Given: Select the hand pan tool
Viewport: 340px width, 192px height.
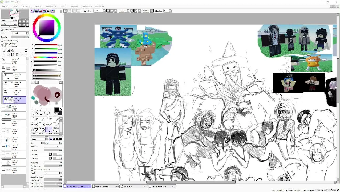Looking at the screenshot, I should point(45,114).
